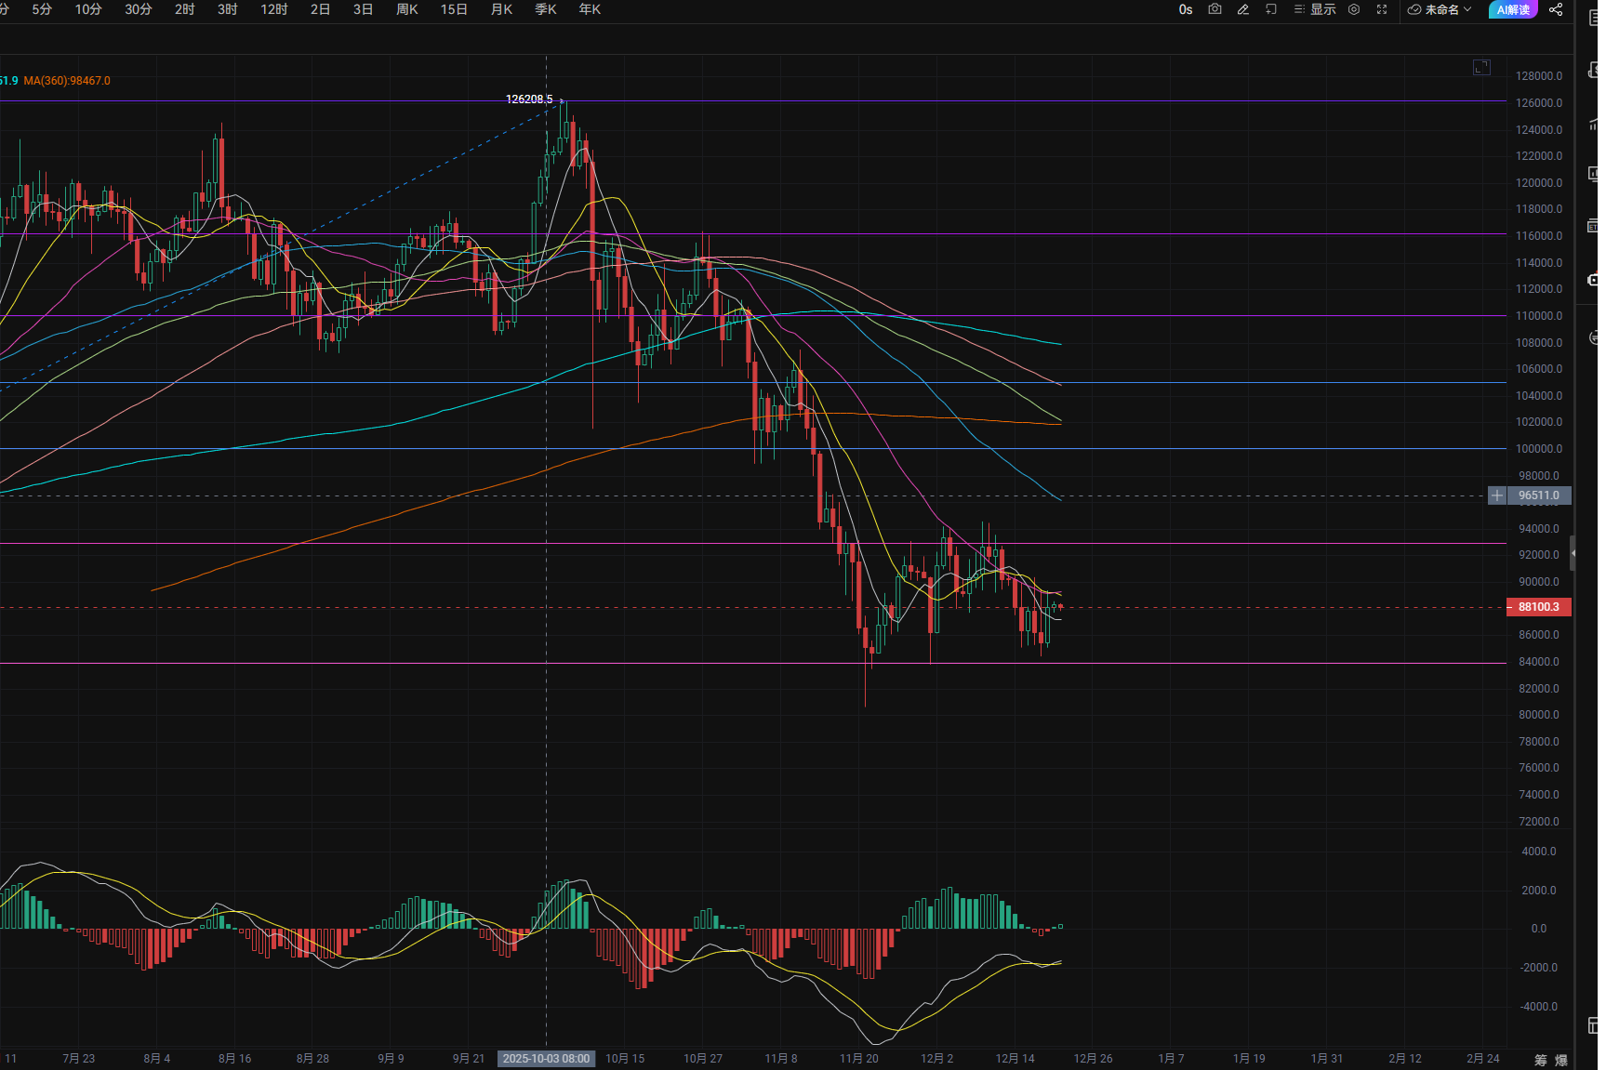The height and width of the screenshot is (1070, 1606).
Task: Toggle the 筹 chip distribution view
Action: [x=1541, y=1060]
